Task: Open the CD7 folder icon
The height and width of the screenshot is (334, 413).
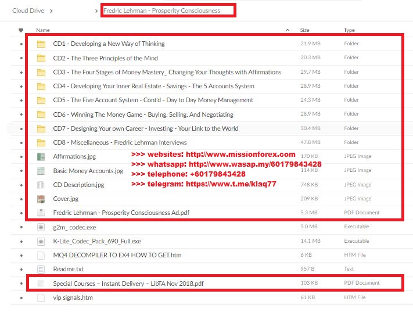Action: click(x=41, y=128)
